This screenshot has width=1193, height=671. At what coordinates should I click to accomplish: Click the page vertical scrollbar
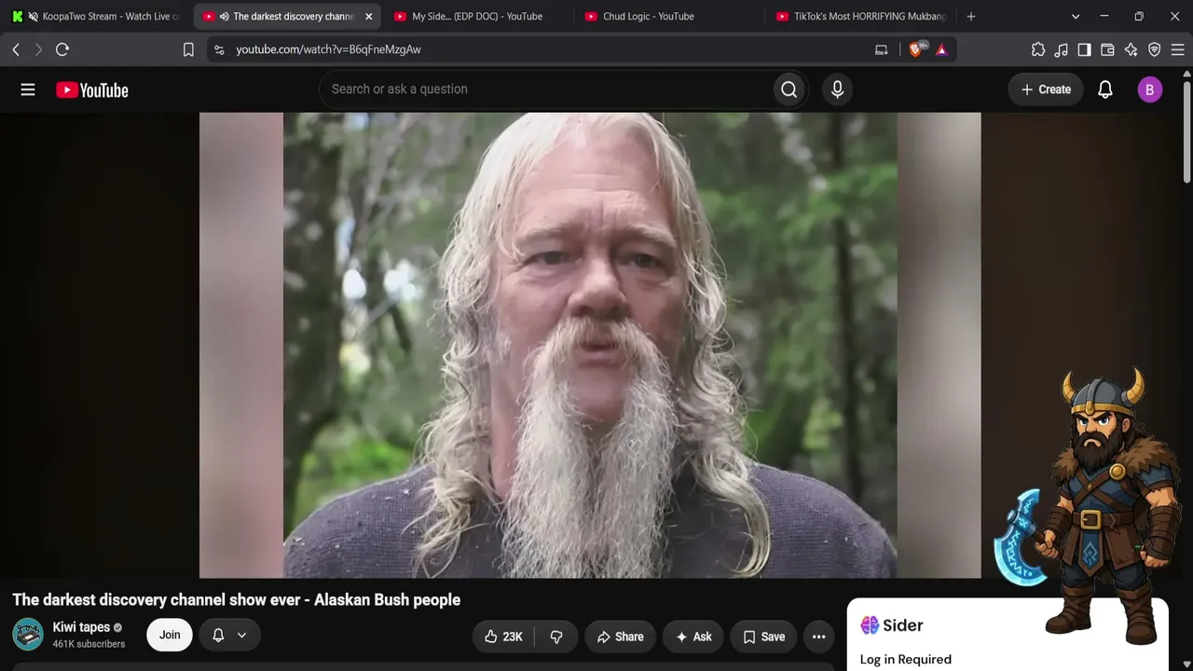pyautogui.click(x=1186, y=130)
